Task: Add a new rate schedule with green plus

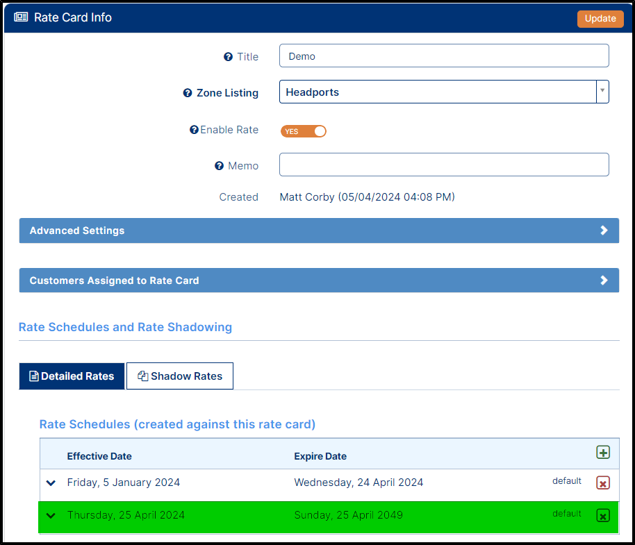Action: pyautogui.click(x=602, y=453)
